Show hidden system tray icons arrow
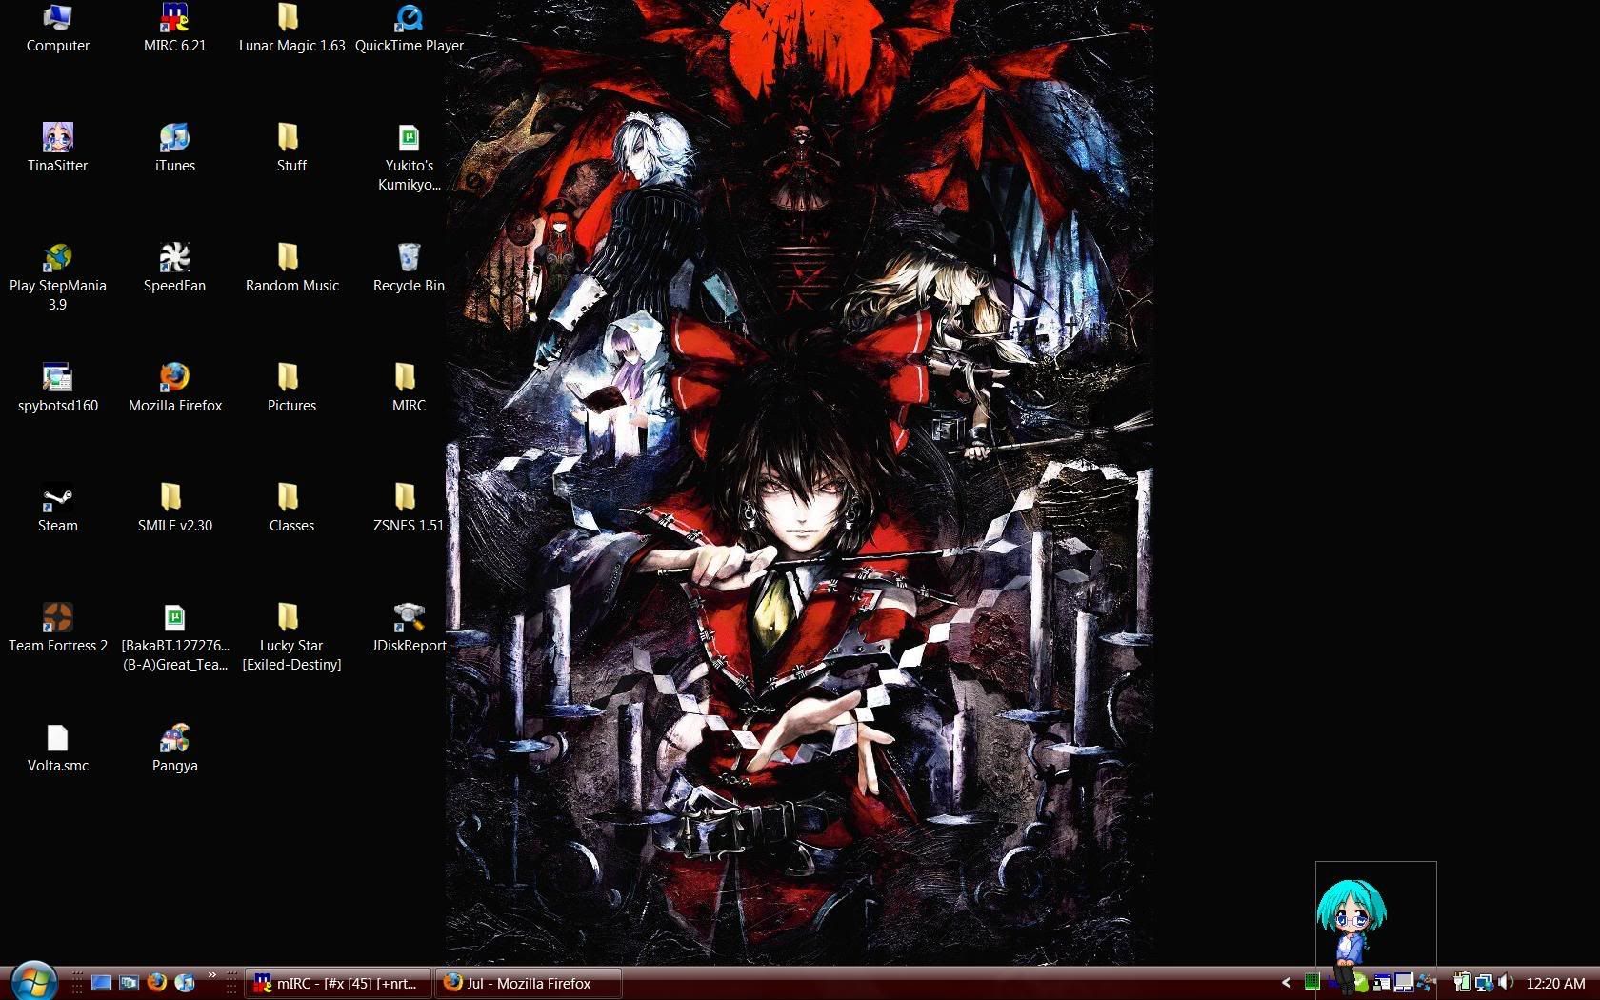This screenshot has width=1600, height=1000. coord(1286,983)
